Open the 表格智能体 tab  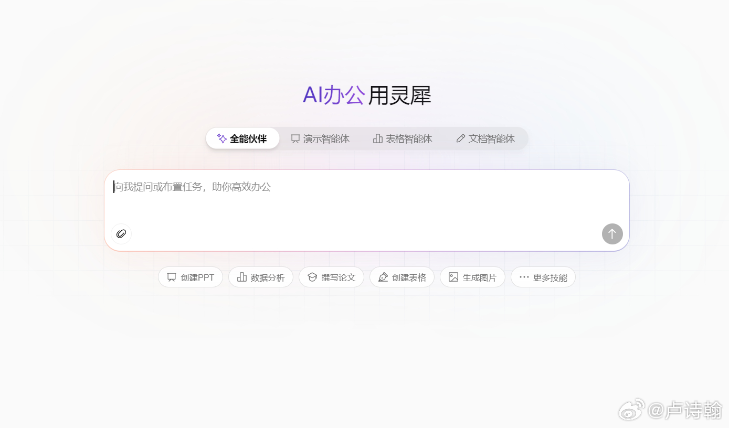[x=403, y=138]
